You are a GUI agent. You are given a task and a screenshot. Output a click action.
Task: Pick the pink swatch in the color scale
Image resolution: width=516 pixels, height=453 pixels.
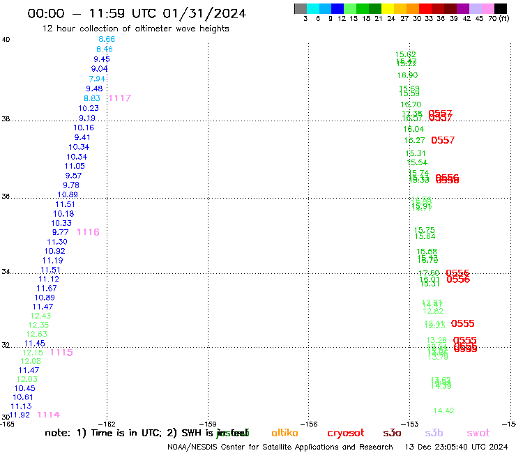click(x=488, y=8)
